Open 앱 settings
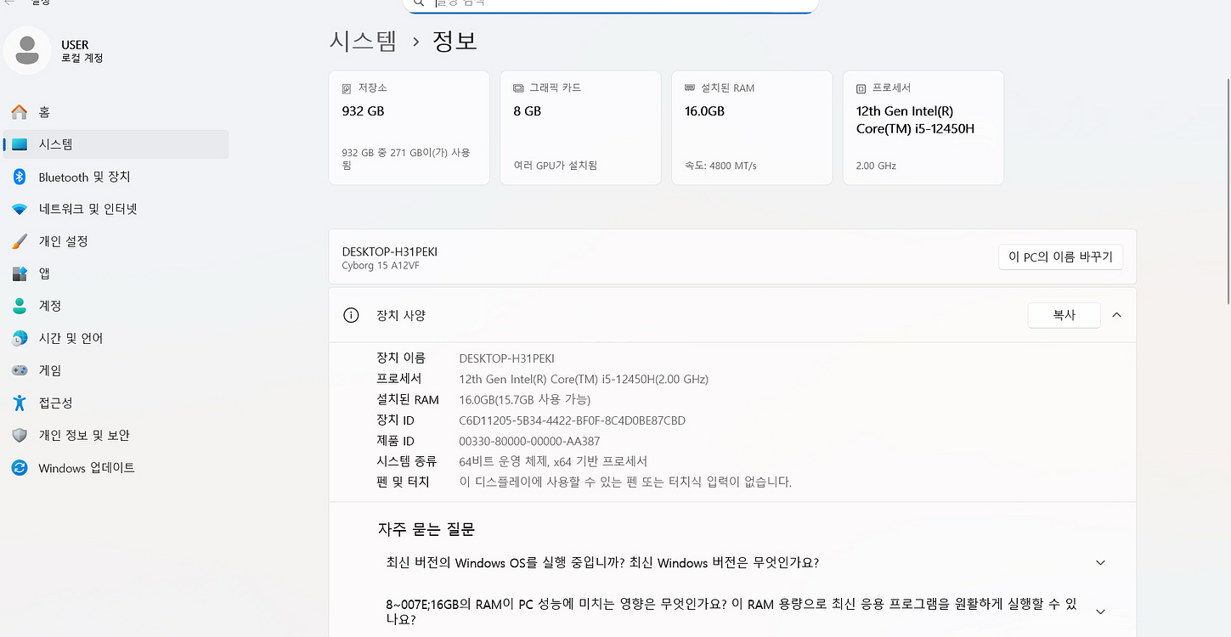Image resolution: width=1231 pixels, height=637 pixels. point(51,273)
